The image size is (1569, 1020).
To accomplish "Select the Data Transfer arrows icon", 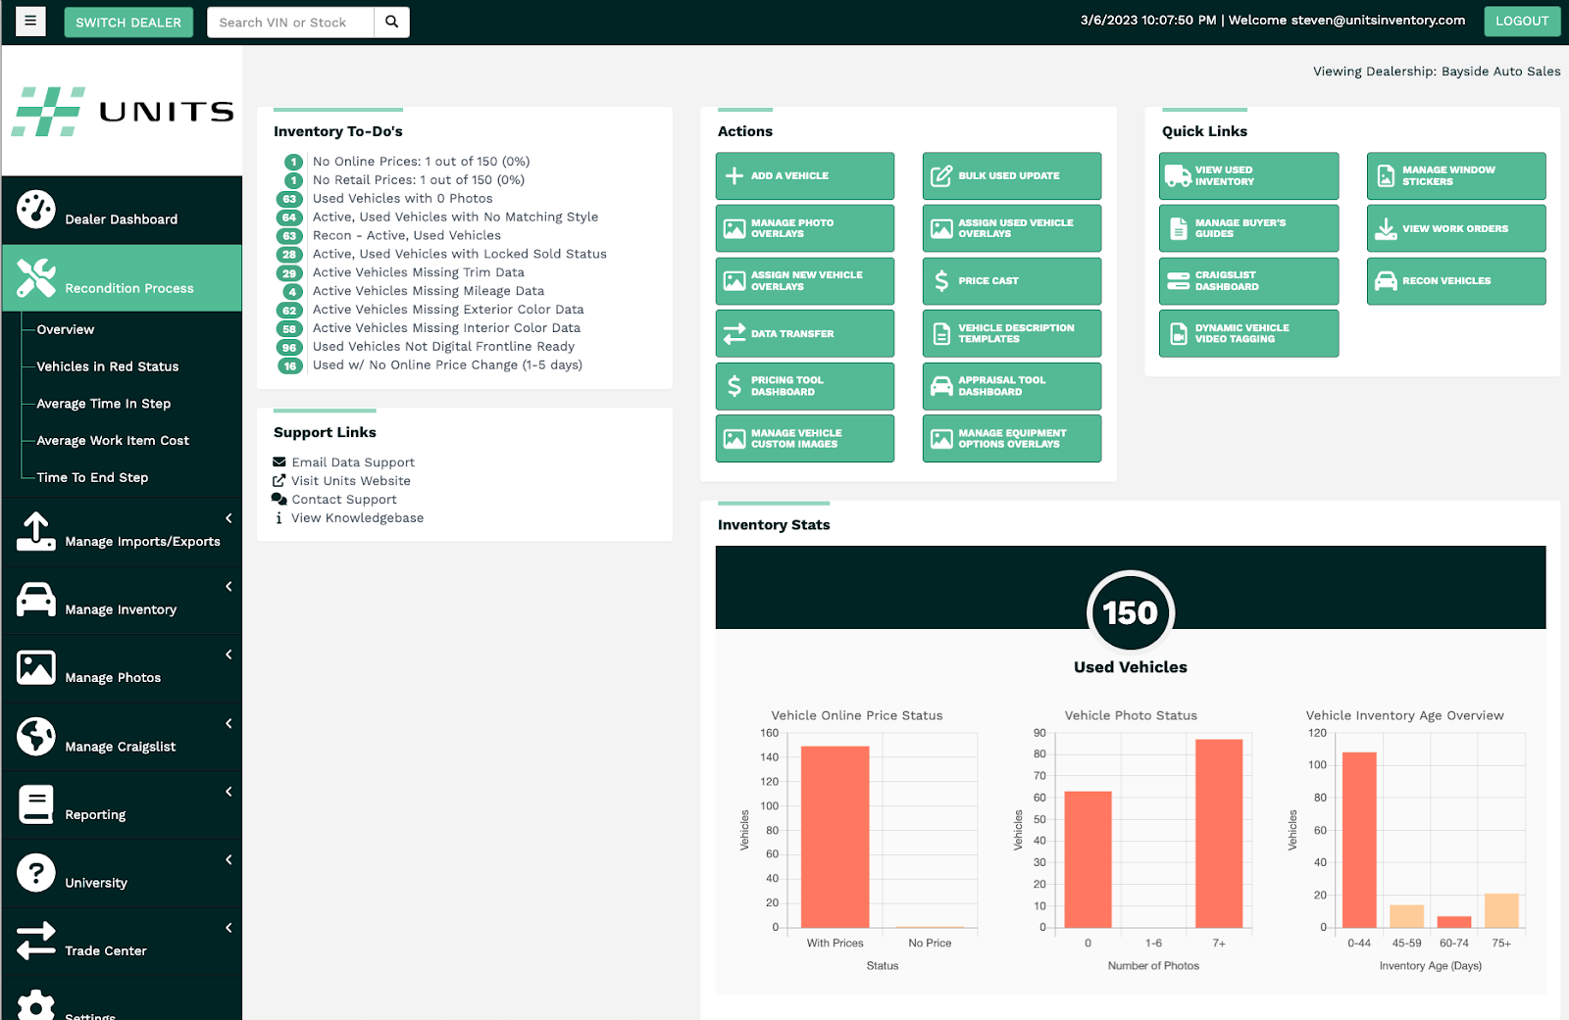I will (x=733, y=333).
